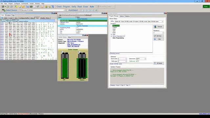
Task: Click the blue list window toolbar icon
Action: (x=52, y=7)
